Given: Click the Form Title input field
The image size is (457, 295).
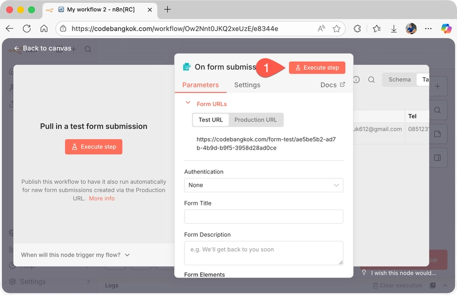Looking at the screenshot, I should click(x=263, y=217).
